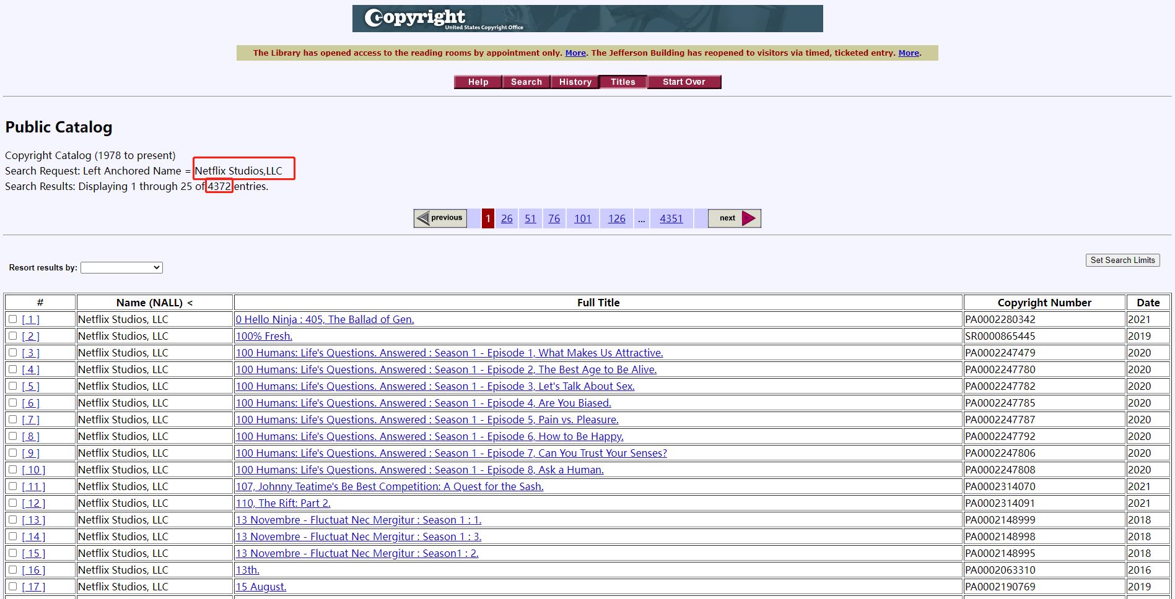Open 110, The Rift: Part 2 title

click(x=283, y=503)
